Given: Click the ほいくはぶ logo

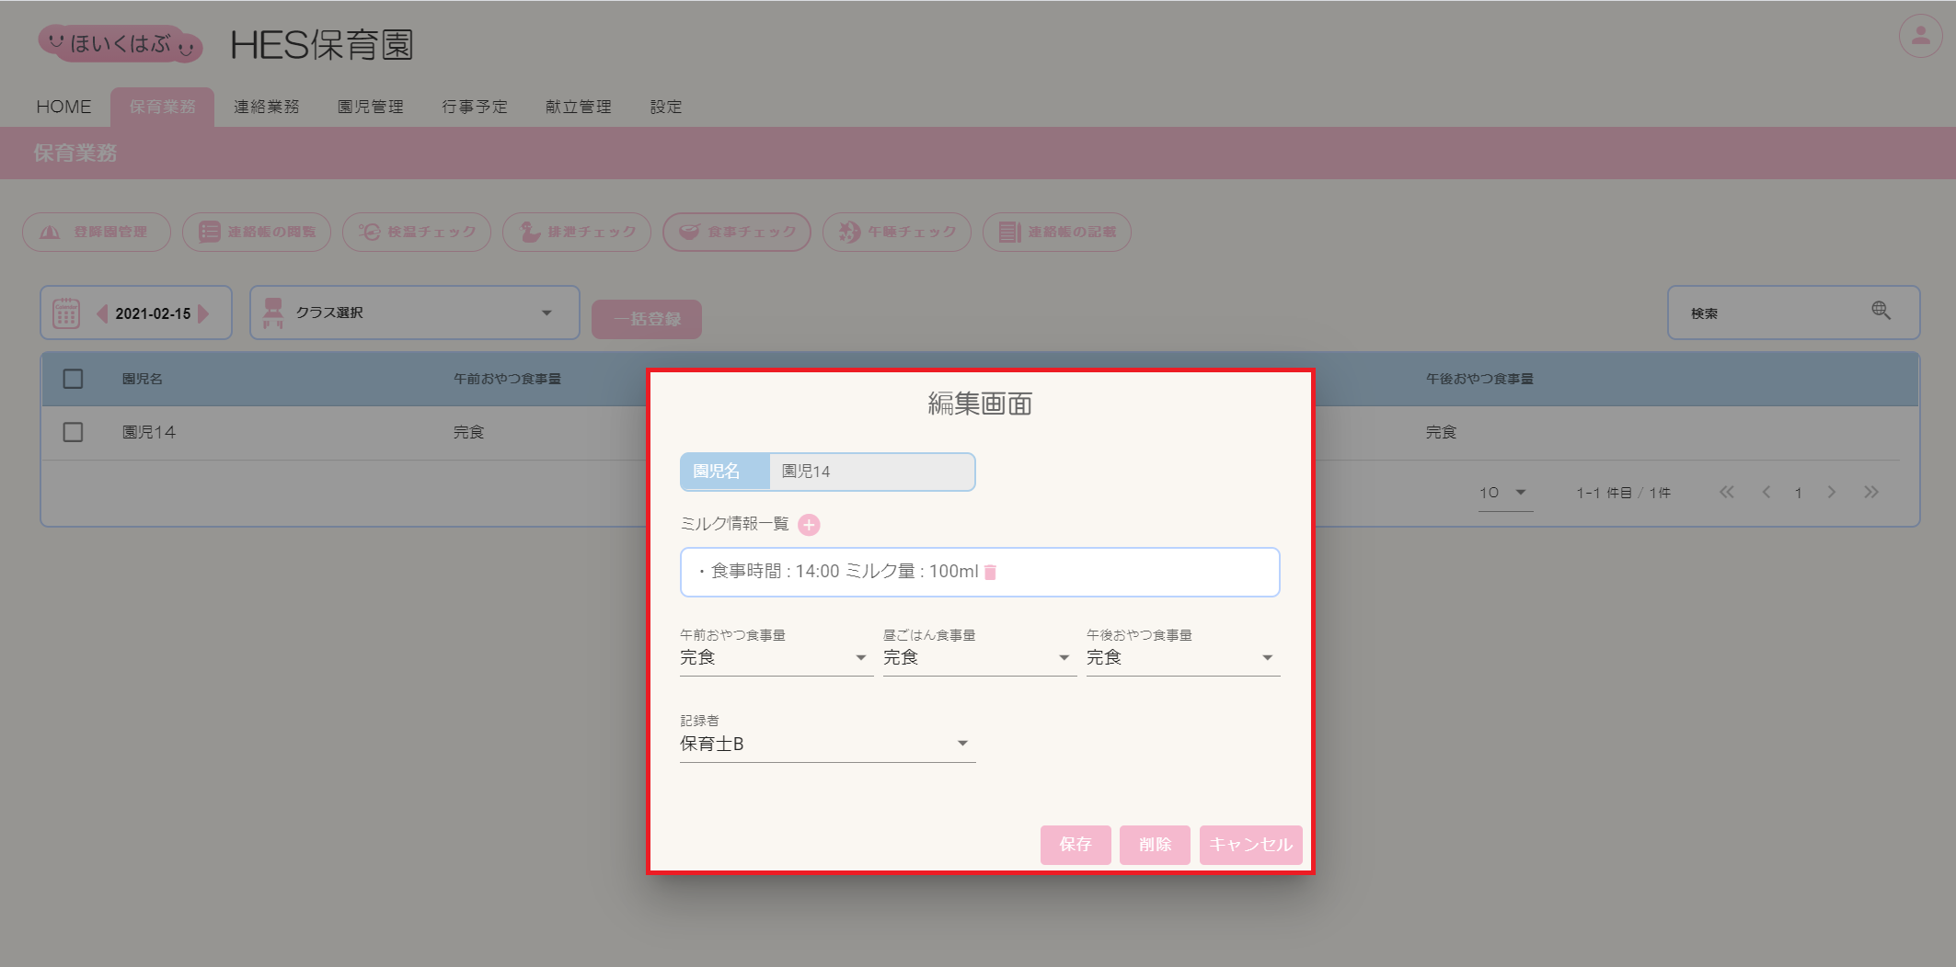Looking at the screenshot, I should tap(121, 43).
